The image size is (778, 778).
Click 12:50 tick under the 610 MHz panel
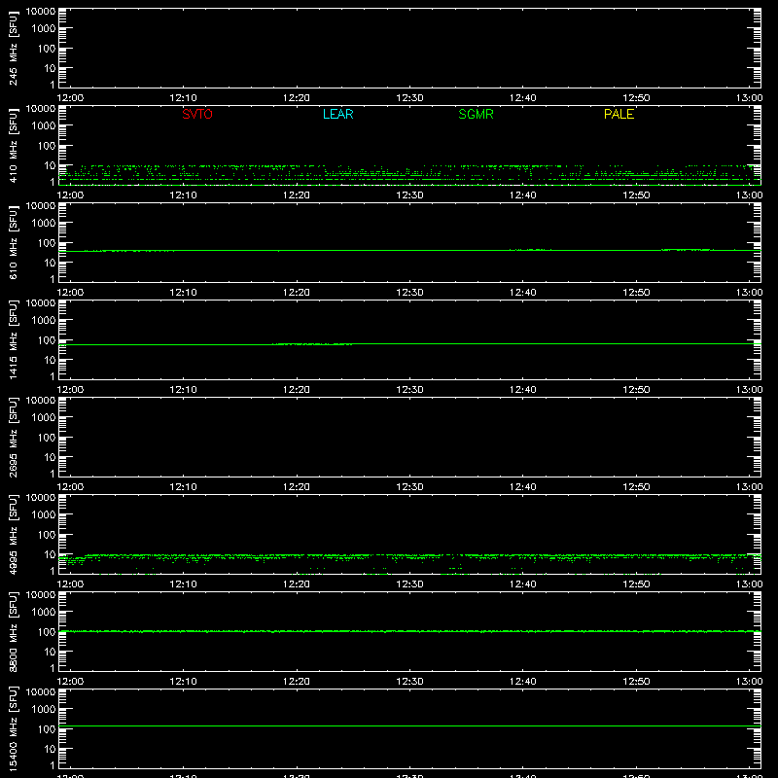click(636, 293)
